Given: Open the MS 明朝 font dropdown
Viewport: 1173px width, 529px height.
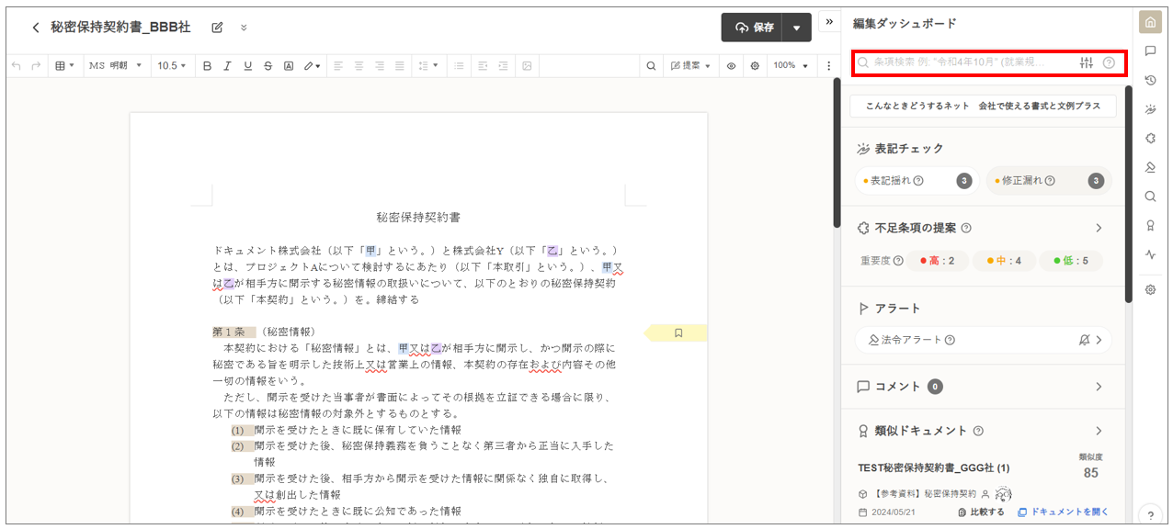Looking at the screenshot, I should pyautogui.click(x=116, y=66).
